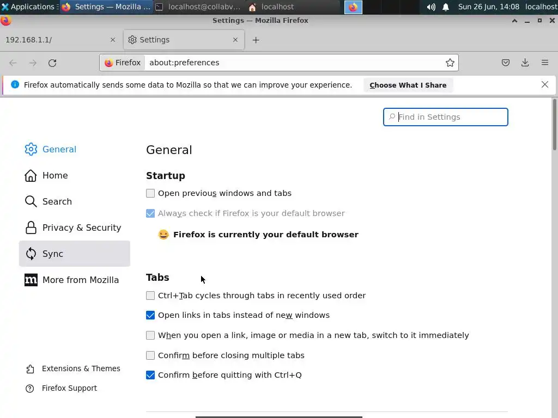The width and height of the screenshot is (558, 418).
Task: Enable Open previous windows and tabs
Action: [x=150, y=193]
